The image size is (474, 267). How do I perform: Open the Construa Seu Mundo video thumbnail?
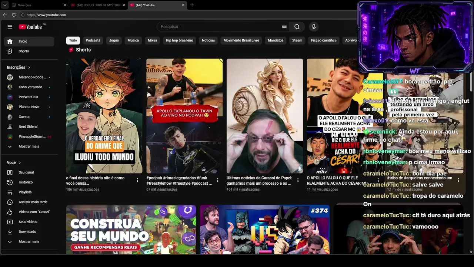(x=131, y=230)
